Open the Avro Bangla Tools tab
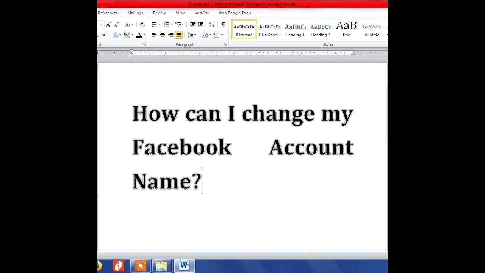485x273 pixels. [235, 13]
